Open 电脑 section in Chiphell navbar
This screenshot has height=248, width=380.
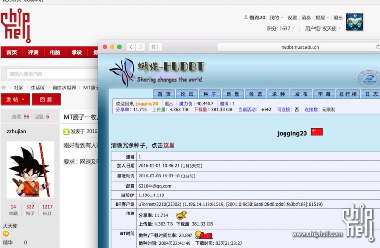55,52
